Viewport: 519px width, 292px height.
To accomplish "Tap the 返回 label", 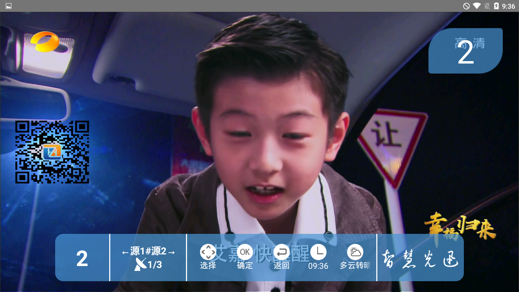I will [281, 266].
